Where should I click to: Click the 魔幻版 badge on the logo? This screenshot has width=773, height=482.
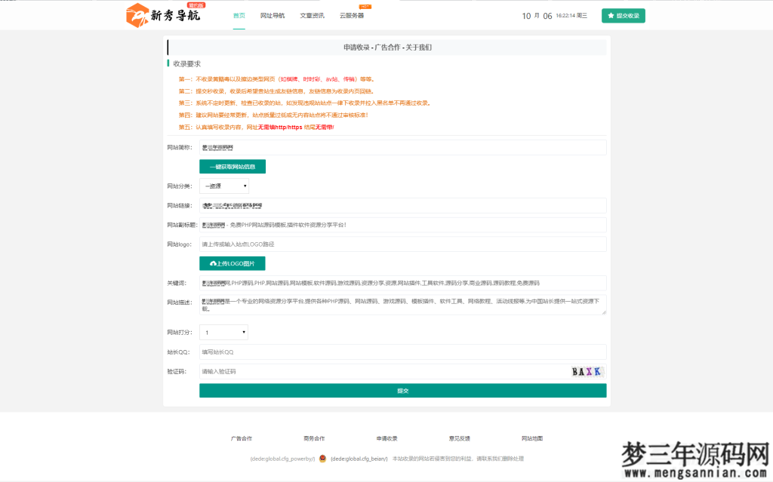[196, 5]
